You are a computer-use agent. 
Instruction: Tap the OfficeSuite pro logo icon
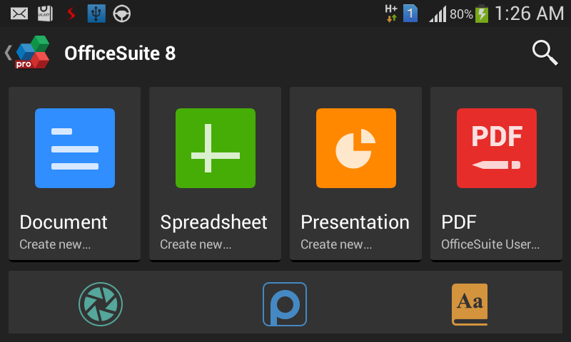coord(32,52)
